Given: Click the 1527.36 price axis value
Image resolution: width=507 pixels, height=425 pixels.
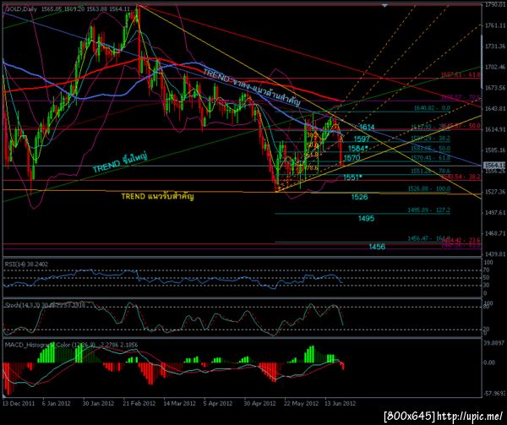Looking at the screenshot, I should tap(494, 192).
